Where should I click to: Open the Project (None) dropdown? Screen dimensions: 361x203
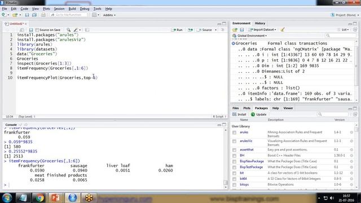coord(345,15)
